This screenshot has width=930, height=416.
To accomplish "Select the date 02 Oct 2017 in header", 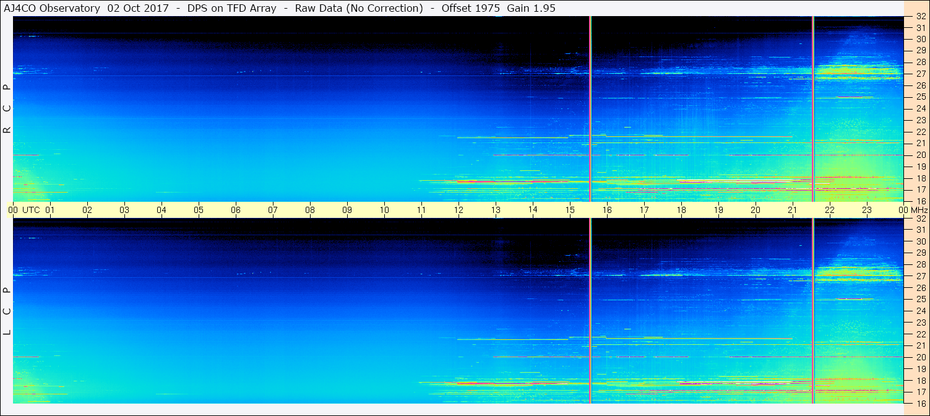I will [138, 8].
